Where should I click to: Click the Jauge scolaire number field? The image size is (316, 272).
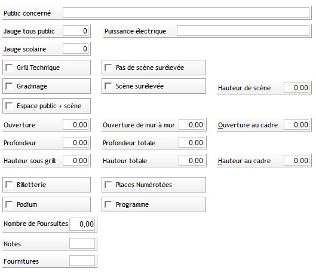point(76,48)
